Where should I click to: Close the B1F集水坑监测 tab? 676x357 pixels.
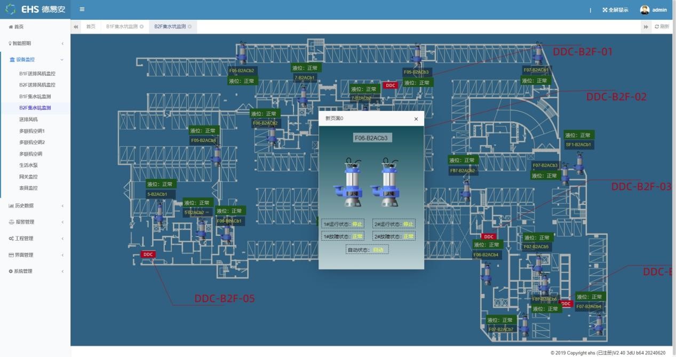[x=142, y=27]
